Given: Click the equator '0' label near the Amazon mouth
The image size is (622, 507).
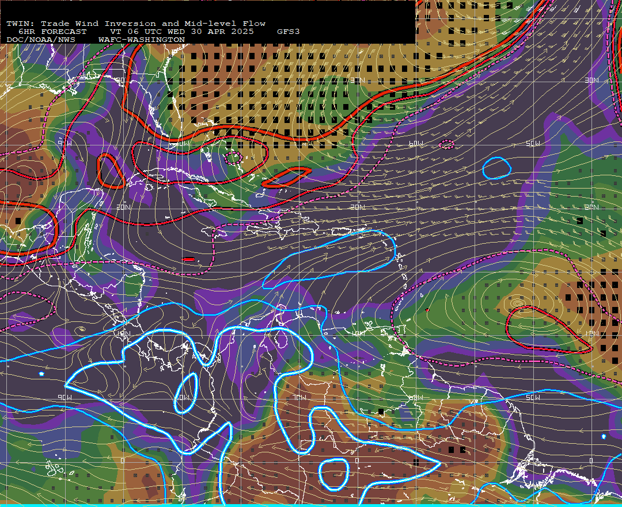Looking at the screenshot, I should (x=591, y=460).
